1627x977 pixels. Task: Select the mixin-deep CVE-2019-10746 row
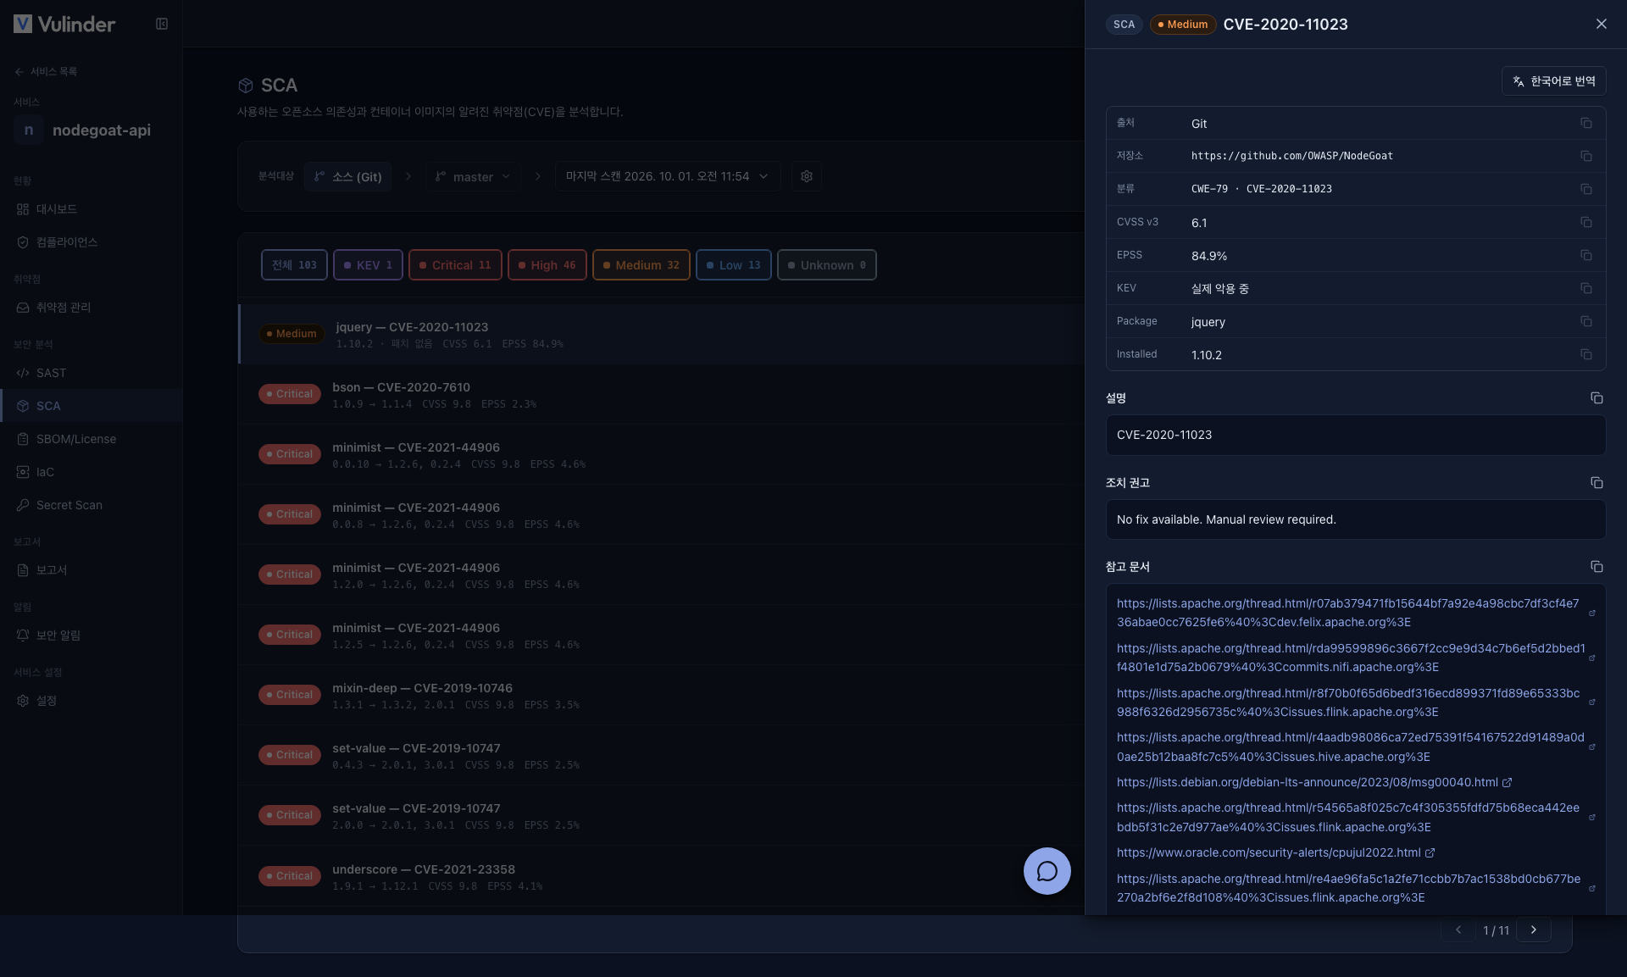(x=661, y=695)
